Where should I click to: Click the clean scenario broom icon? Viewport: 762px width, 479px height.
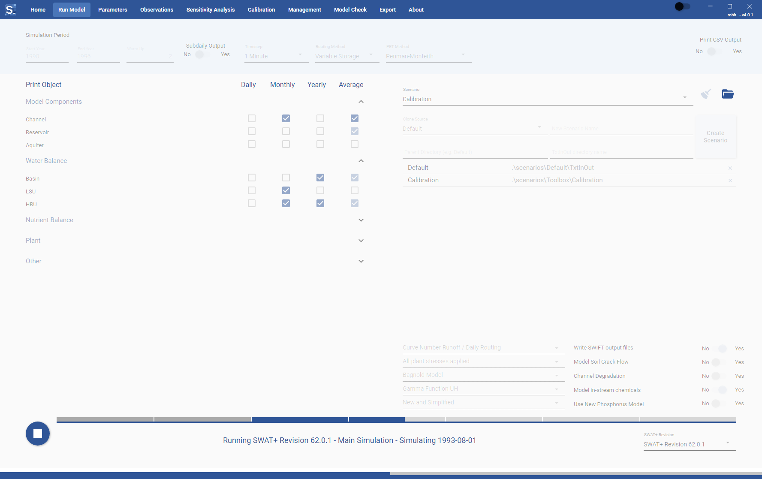click(706, 94)
